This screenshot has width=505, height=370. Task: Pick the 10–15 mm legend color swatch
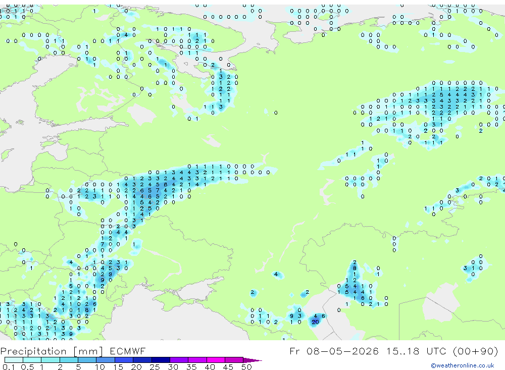(x=106, y=360)
